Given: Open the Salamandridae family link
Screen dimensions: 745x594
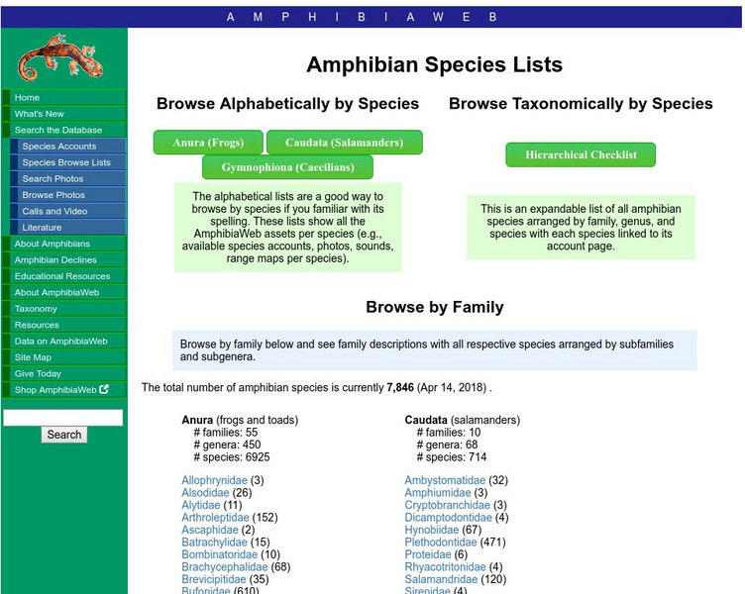Looking at the screenshot, I should point(441,579).
